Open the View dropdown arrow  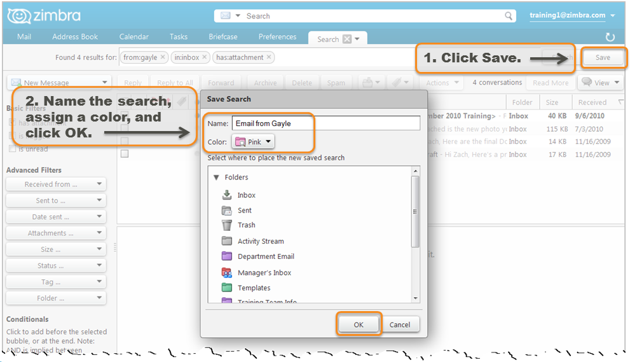point(617,83)
